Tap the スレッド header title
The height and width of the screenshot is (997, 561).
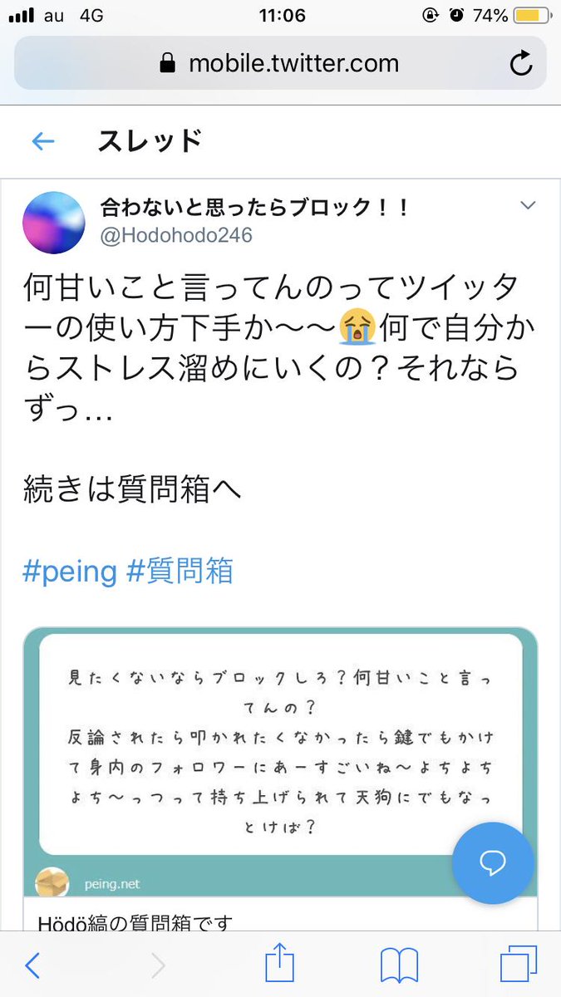pyautogui.click(x=150, y=141)
